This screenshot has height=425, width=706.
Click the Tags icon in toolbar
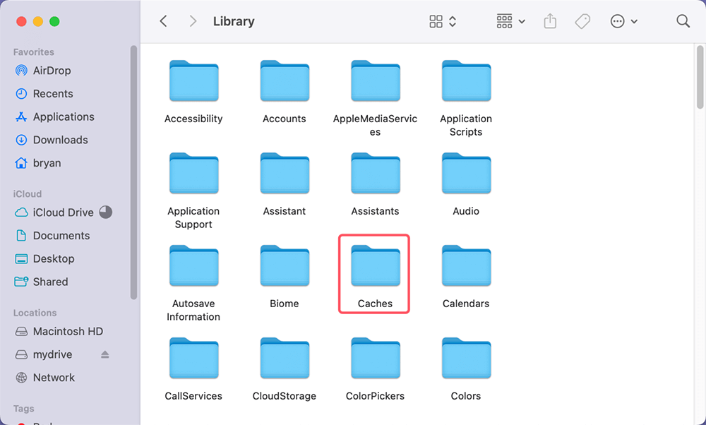(582, 21)
